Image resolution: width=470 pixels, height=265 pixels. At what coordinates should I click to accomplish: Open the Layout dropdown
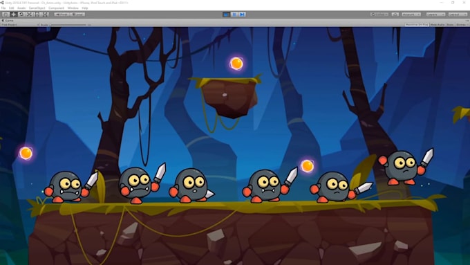(458, 15)
